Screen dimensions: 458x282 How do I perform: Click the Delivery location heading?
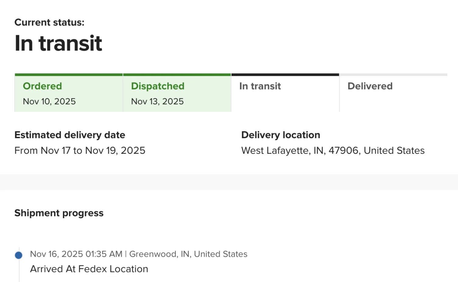(x=280, y=135)
